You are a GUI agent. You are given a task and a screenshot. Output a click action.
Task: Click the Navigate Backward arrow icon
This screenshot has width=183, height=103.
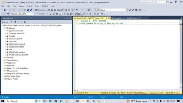coord(5,10)
